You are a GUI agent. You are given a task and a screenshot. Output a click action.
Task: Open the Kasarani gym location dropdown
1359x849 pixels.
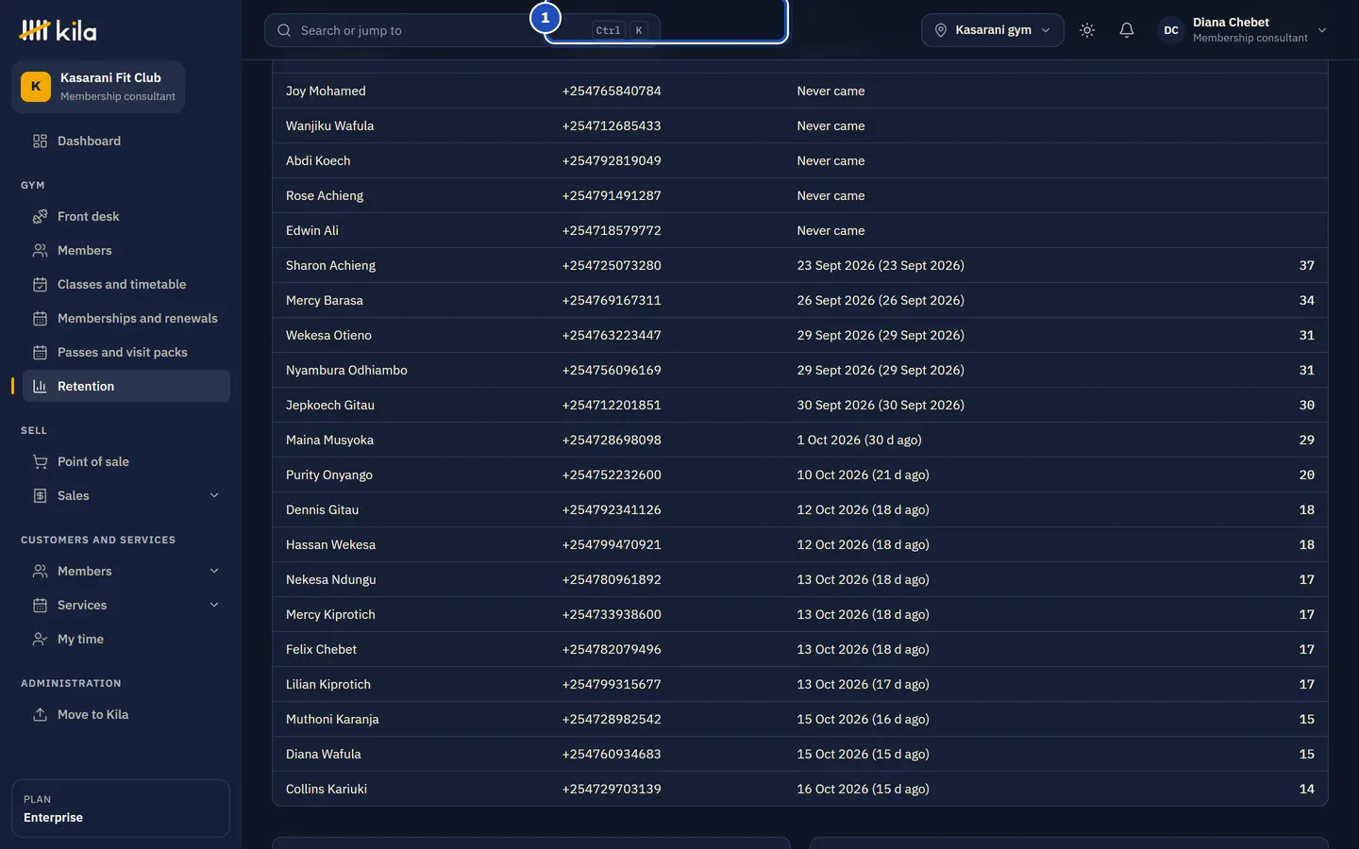click(x=993, y=30)
